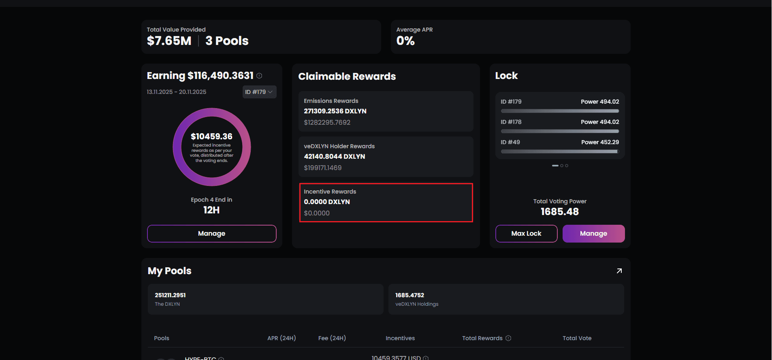Sort by the APR (24H) column header
The image size is (772, 360).
coord(282,338)
